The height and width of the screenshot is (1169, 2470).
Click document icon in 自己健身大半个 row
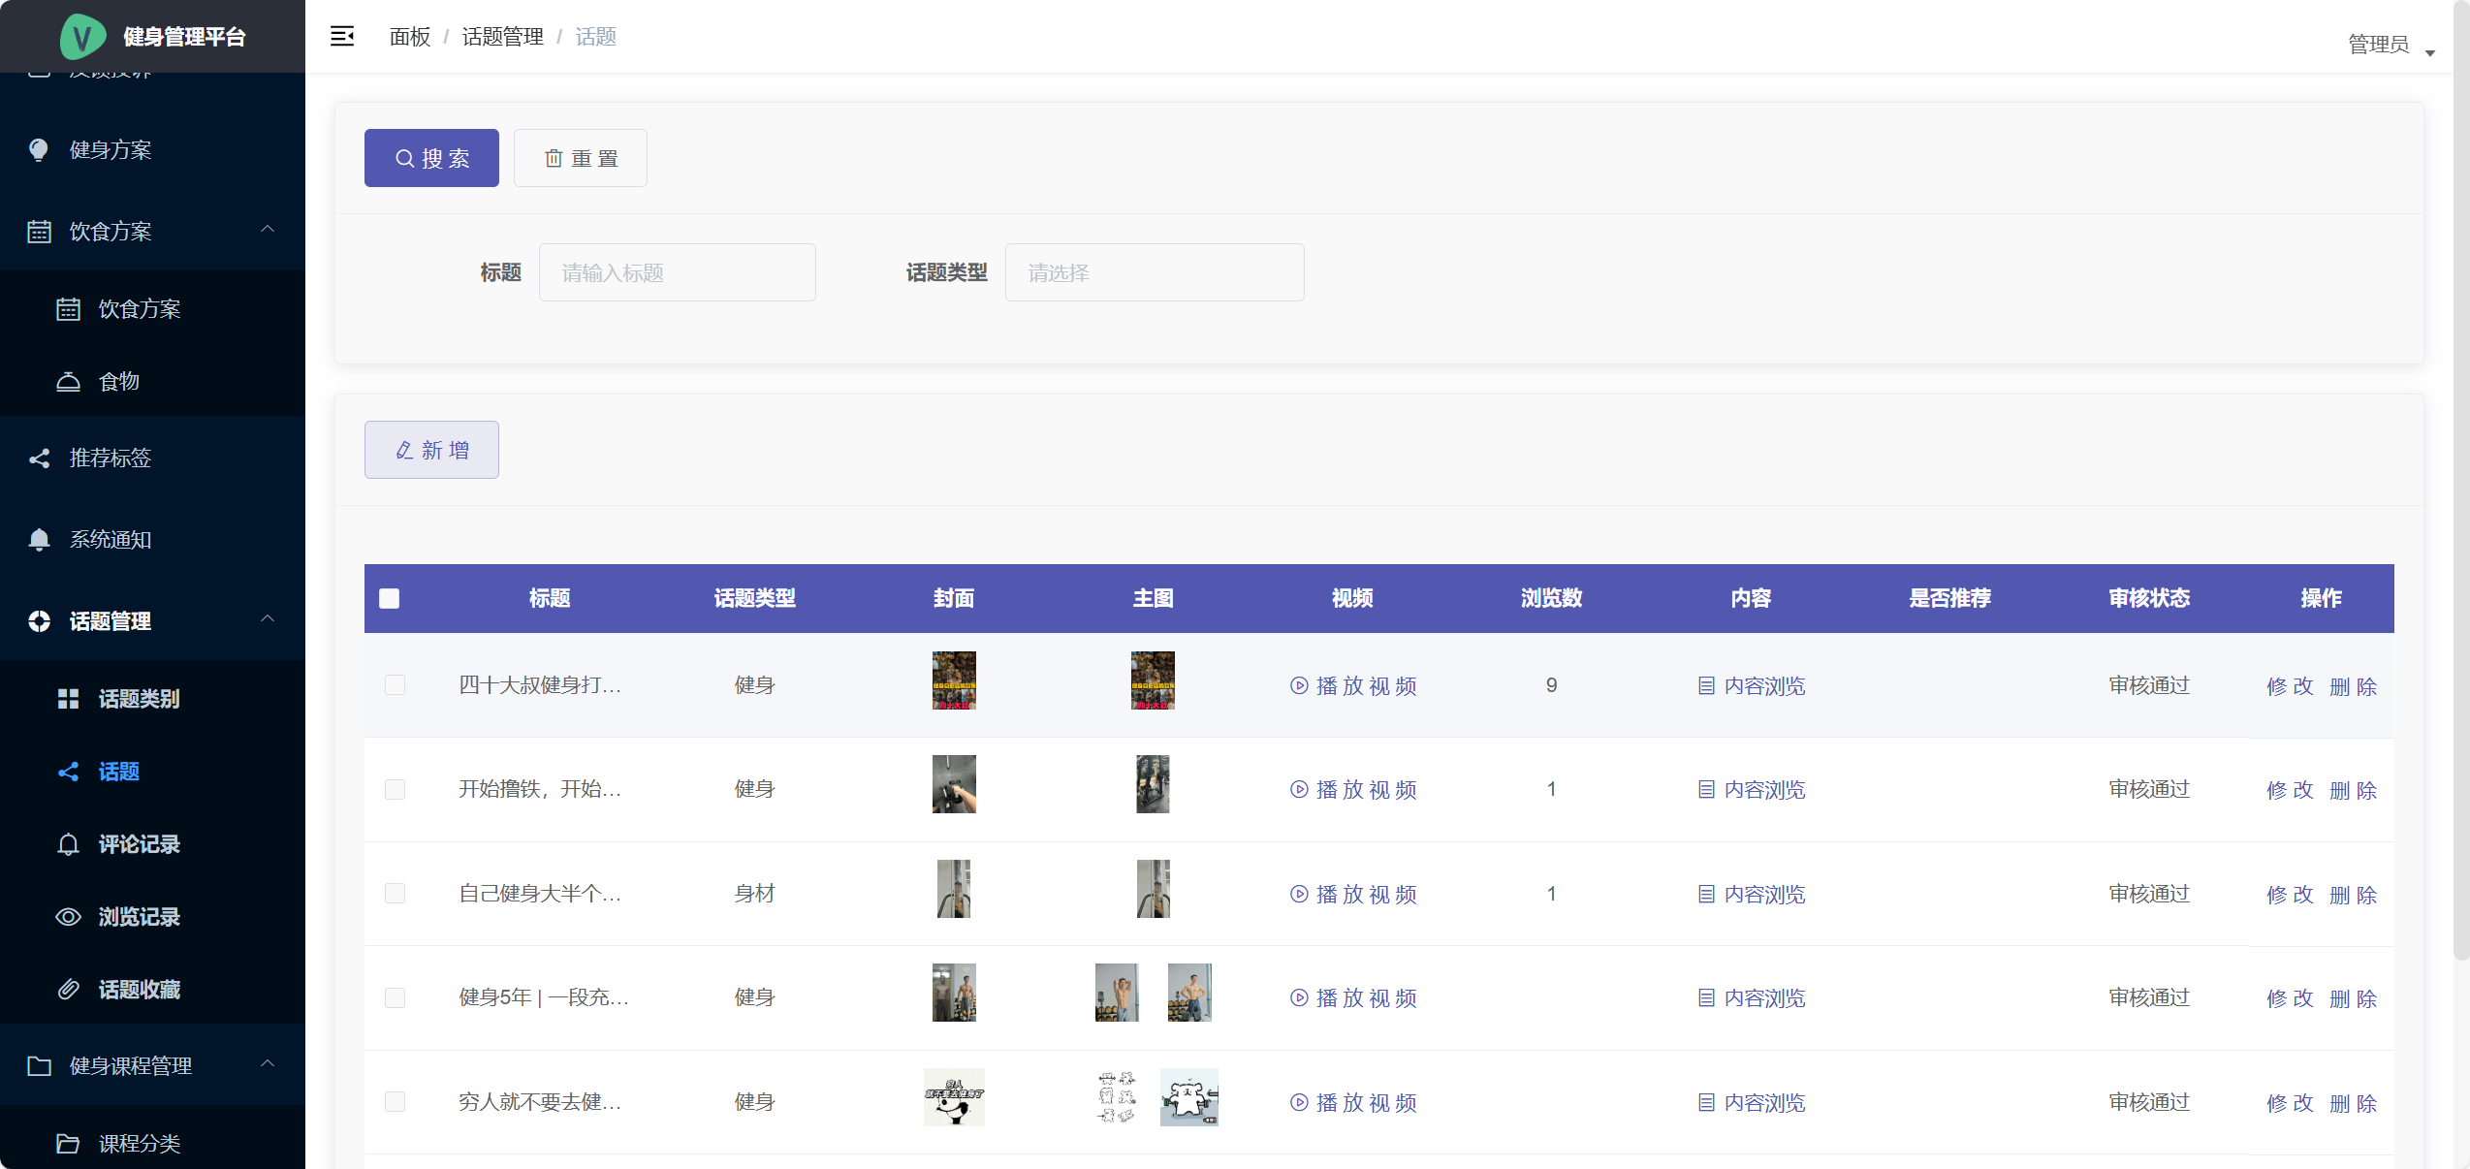tap(1706, 895)
